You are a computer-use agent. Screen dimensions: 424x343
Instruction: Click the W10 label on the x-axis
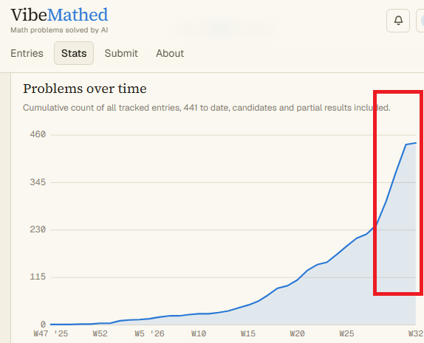click(x=199, y=334)
